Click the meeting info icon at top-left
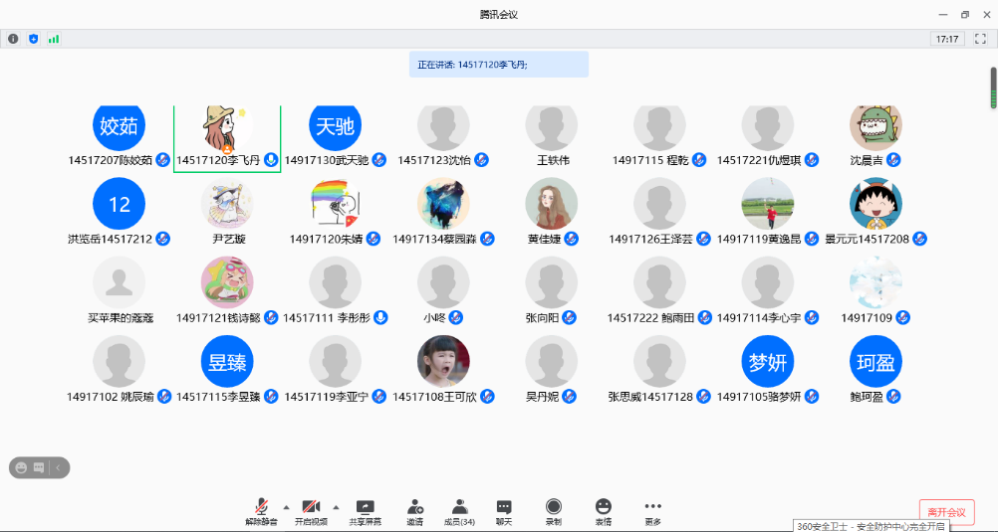Image resolution: width=998 pixels, height=532 pixels. [x=13, y=39]
